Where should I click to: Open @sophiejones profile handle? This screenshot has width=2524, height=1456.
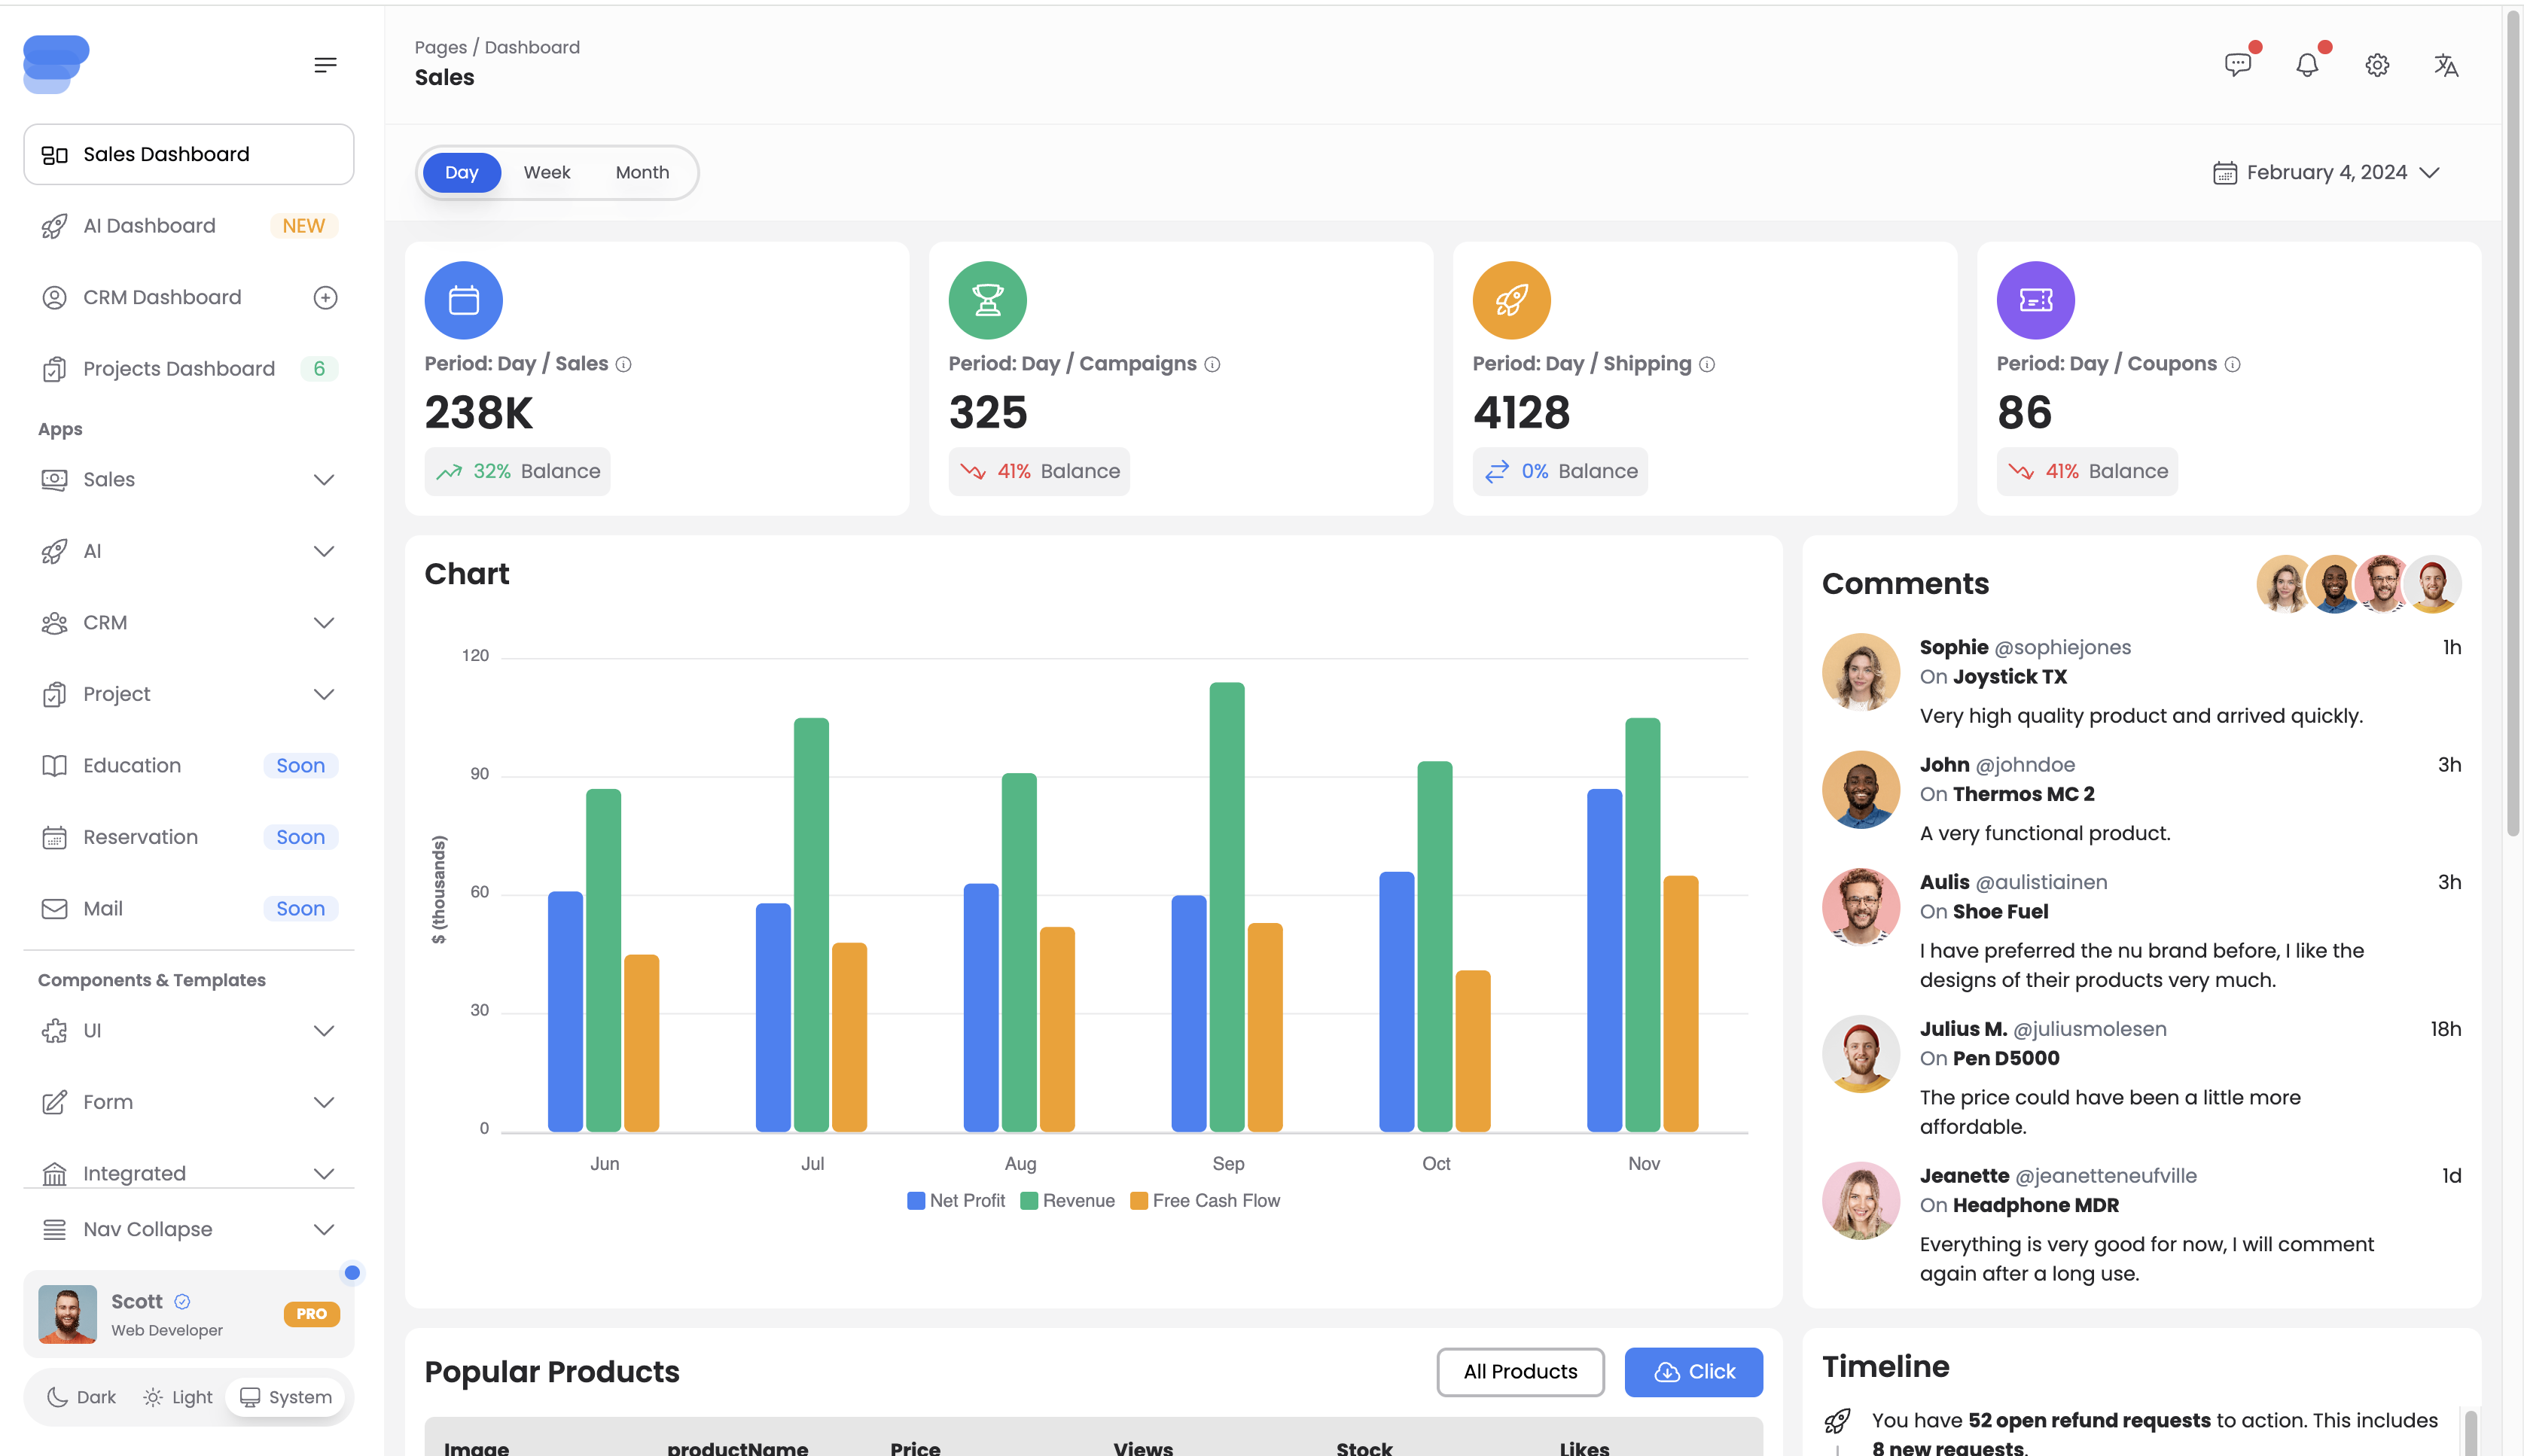[x=2062, y=648]
